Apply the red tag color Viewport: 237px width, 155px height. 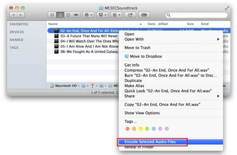[x=128, y=129]
